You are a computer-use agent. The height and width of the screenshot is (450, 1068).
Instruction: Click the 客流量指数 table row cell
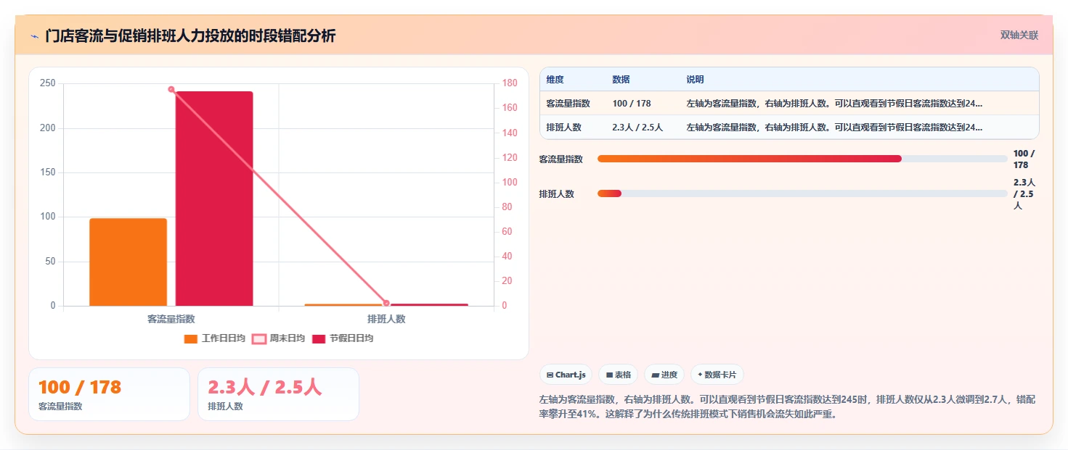[x=568, y=104]
